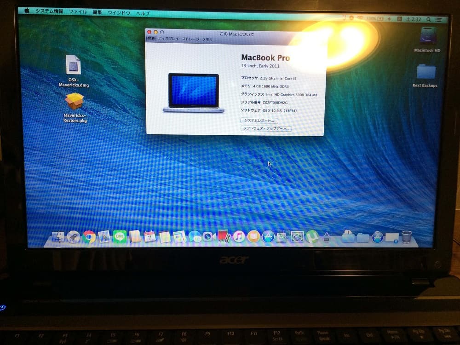Image resolution: width=460 pixels, height=345 pixels.
Task: Click the MacBook Pro laptop image
Action: 194,93
